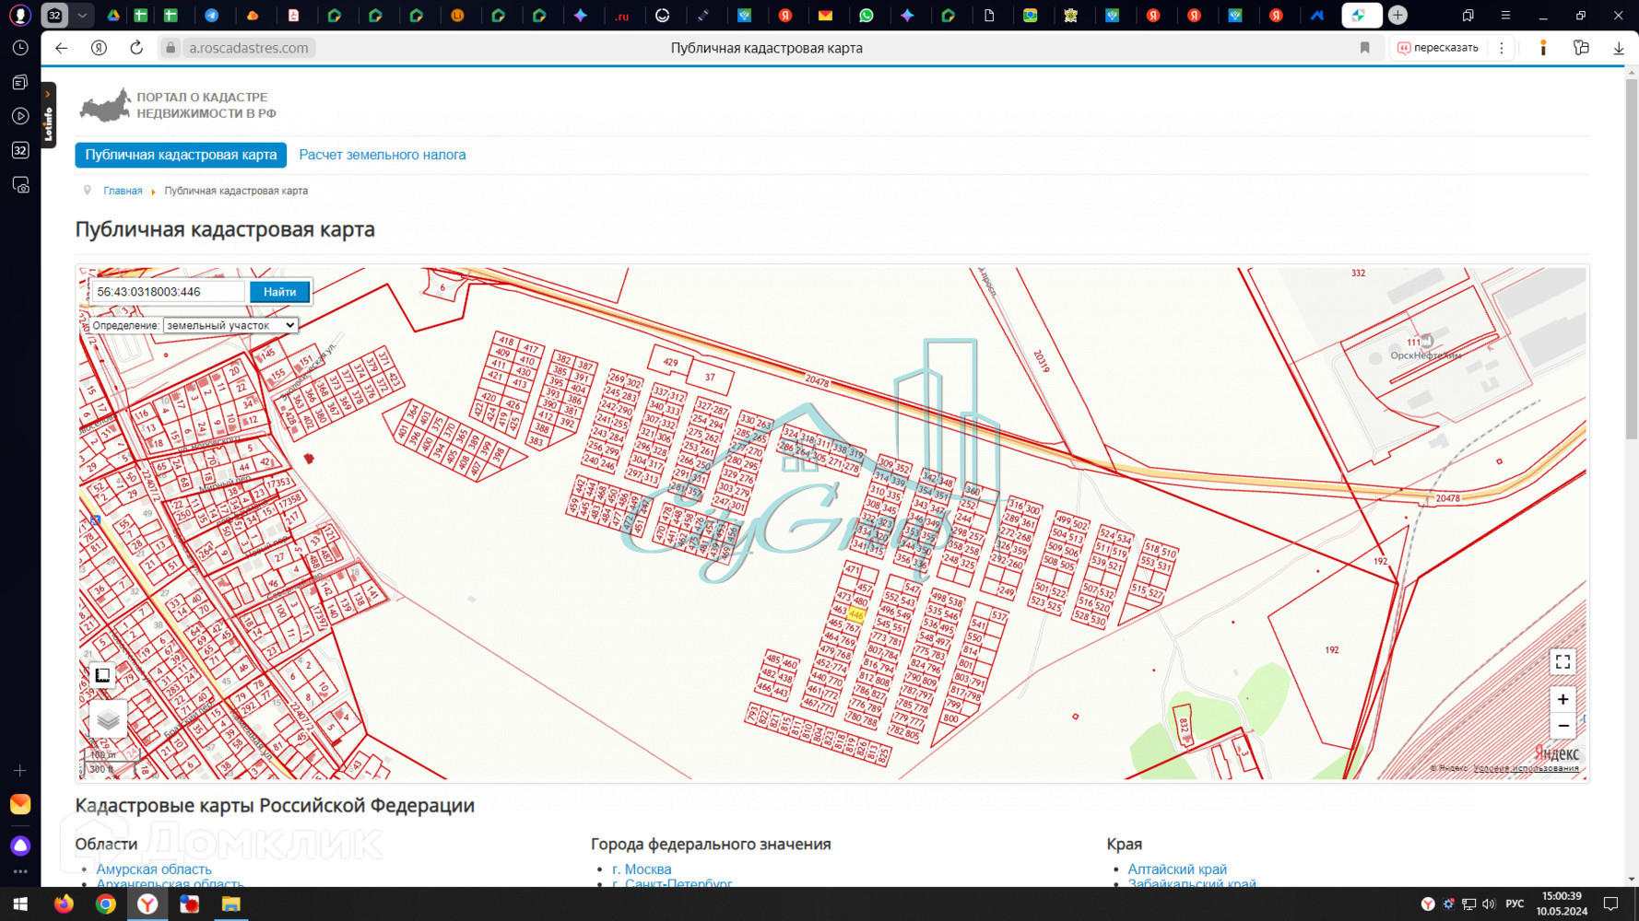The width and height of the screenshot is (1639, 921).
Task: Open the 'земельный участок' object type dropdown
Action: coord(230,325)
